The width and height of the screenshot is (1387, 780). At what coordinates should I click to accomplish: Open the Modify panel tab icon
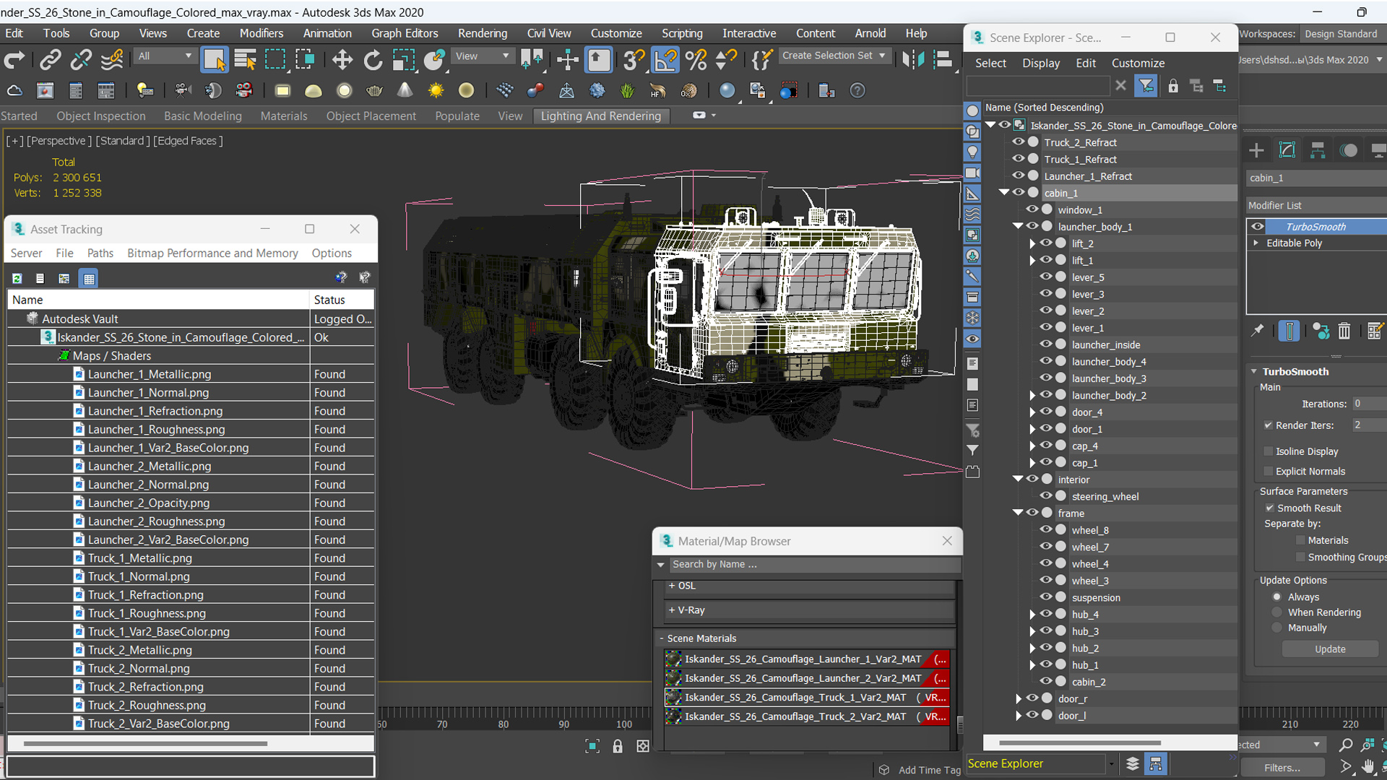pyautogui.click(x=1287, y=150)
